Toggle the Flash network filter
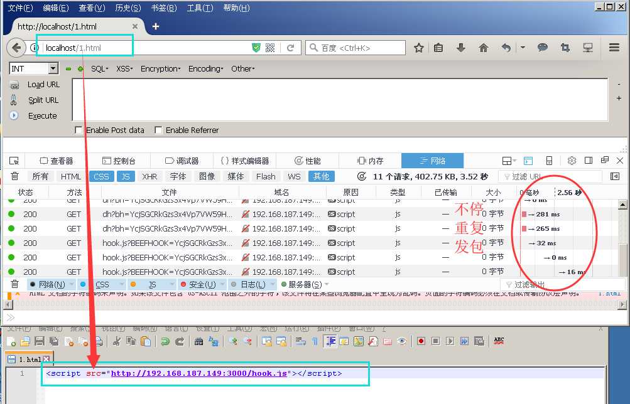Viewport: 630px width, 404px height. pos(266,176)
